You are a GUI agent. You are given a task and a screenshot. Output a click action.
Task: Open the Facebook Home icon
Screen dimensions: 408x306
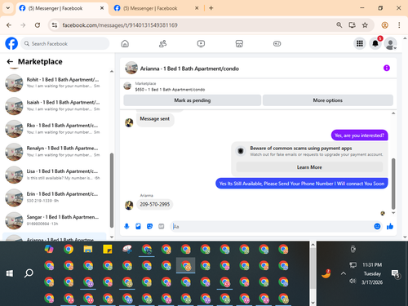pos(125,43)
